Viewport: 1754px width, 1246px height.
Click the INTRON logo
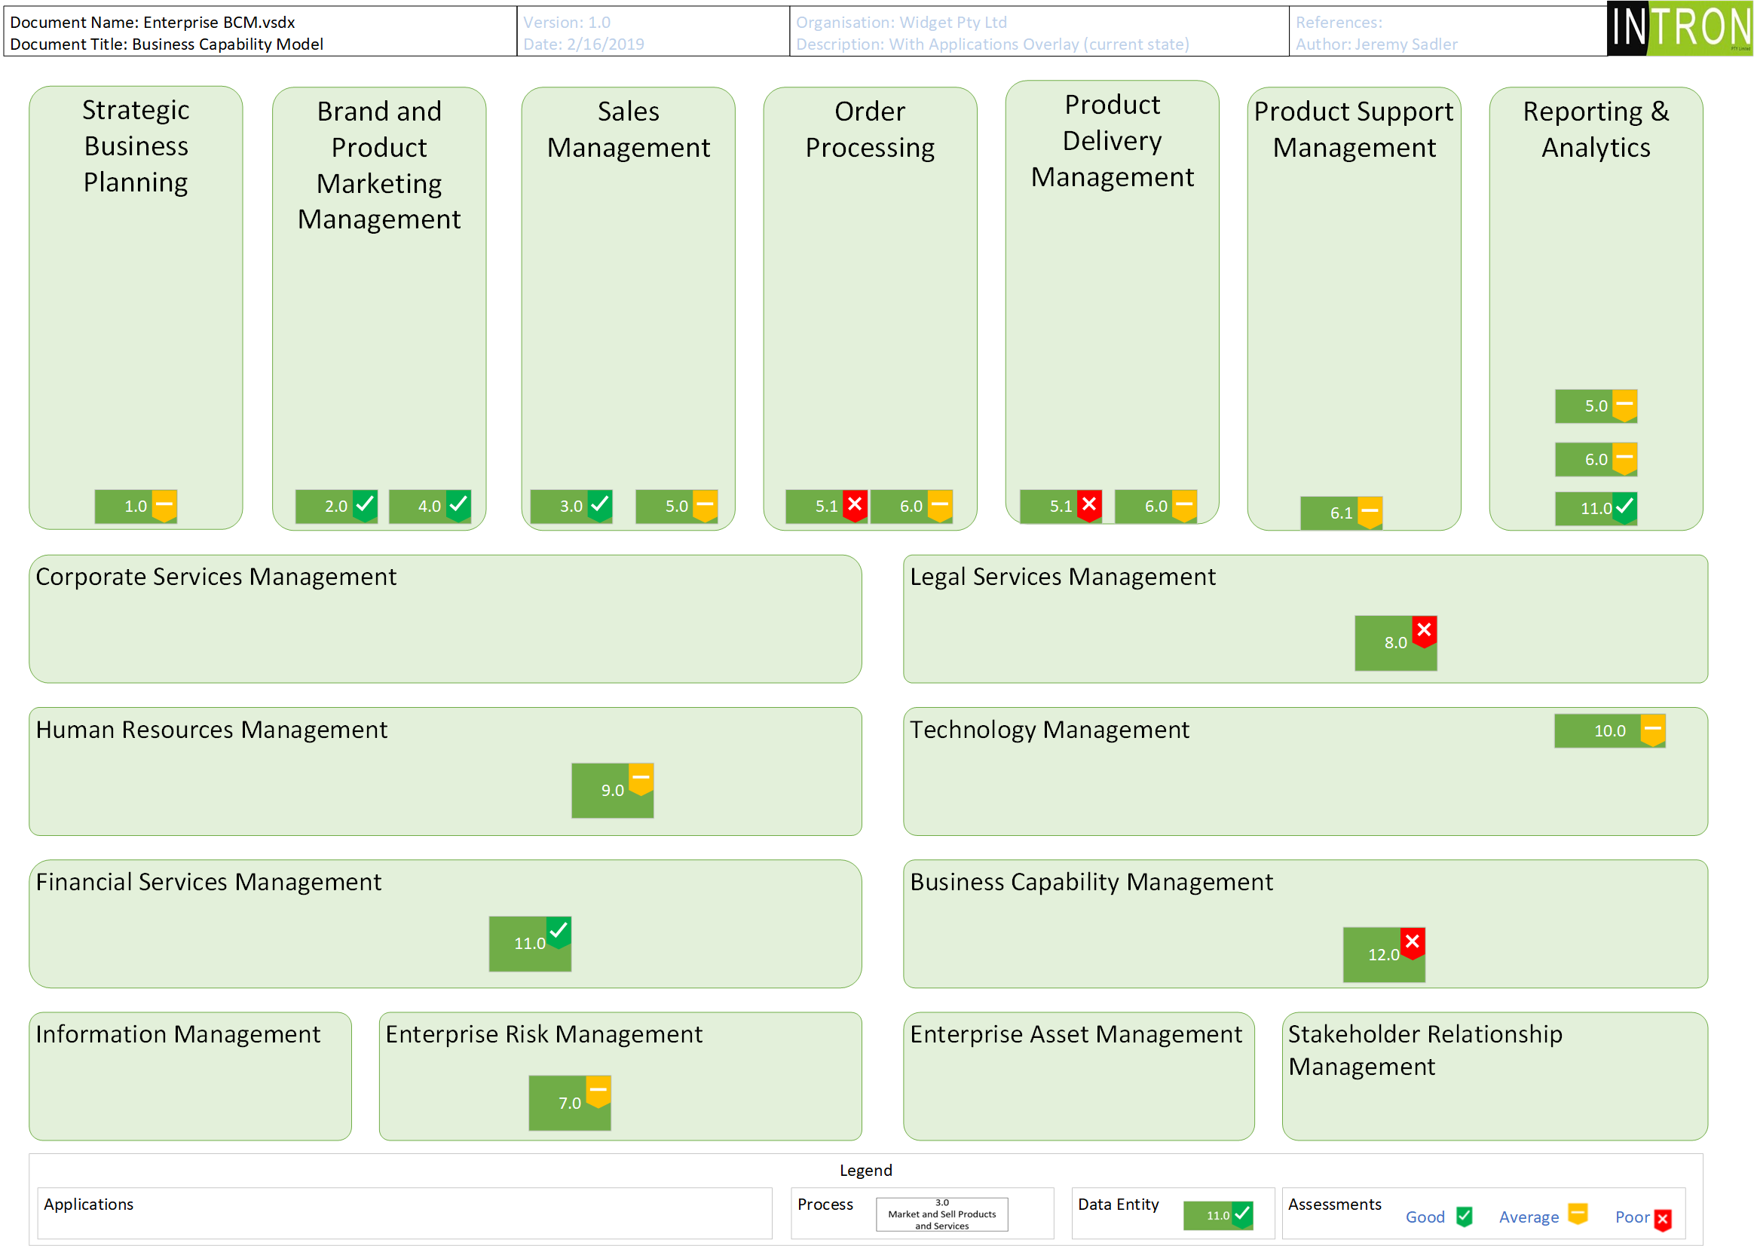pyautogui.click(x=1679, y=29)
